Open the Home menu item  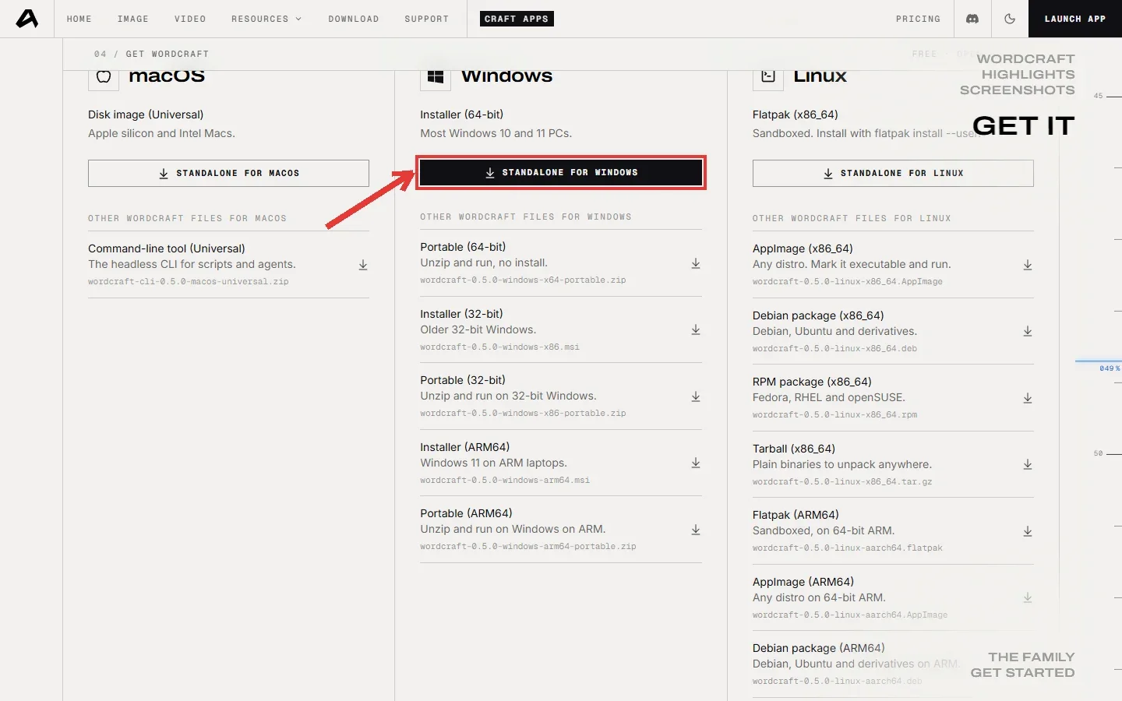[79, 19]
